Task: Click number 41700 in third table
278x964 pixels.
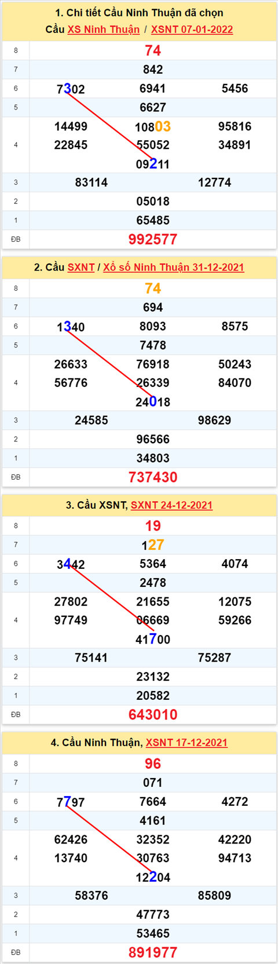Action: 153,639
